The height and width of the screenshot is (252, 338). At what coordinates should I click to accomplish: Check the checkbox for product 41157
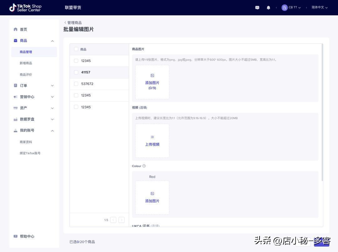75,72
